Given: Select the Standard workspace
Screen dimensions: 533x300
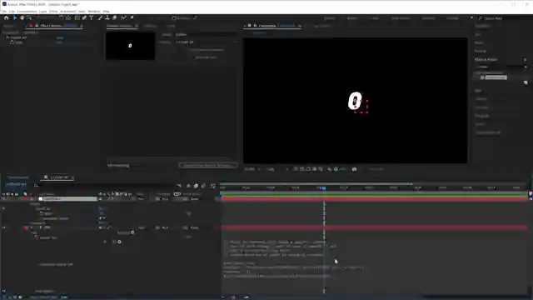Looking at the screenshot, I should pos(428,18).
